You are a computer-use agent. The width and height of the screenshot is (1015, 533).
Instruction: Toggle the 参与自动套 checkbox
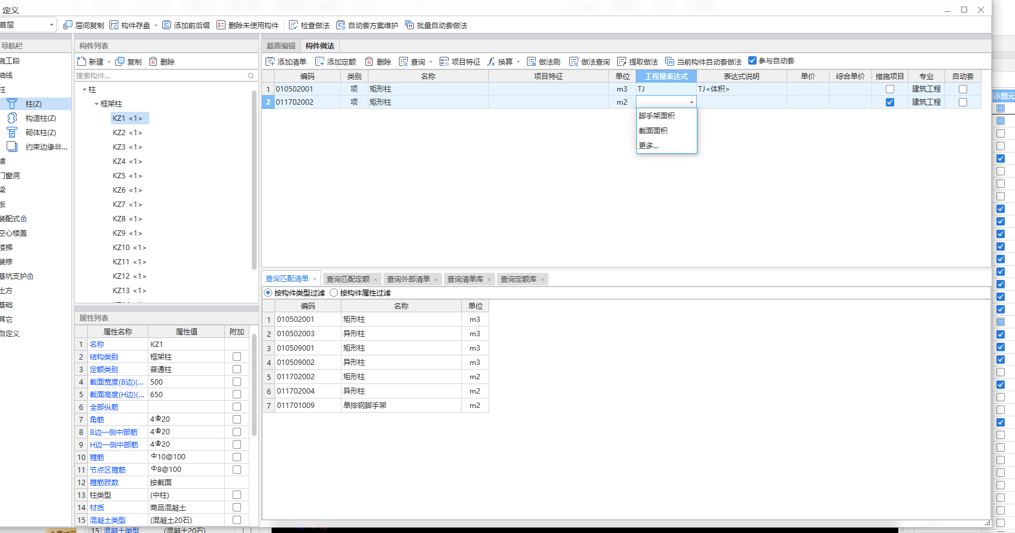click(752, 60)
